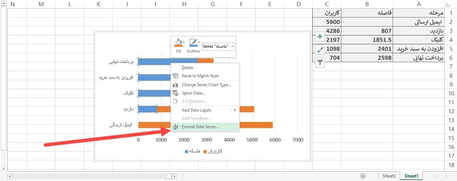Click vertical scrollbar down arrow
The width and height of the screenshot is (457, 181).
coord(3,169)
